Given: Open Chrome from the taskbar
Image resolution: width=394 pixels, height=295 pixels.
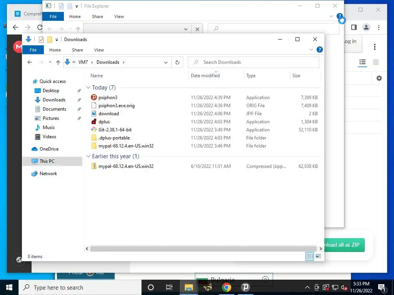Looking at the screenshot, I should tap(226, 287).
